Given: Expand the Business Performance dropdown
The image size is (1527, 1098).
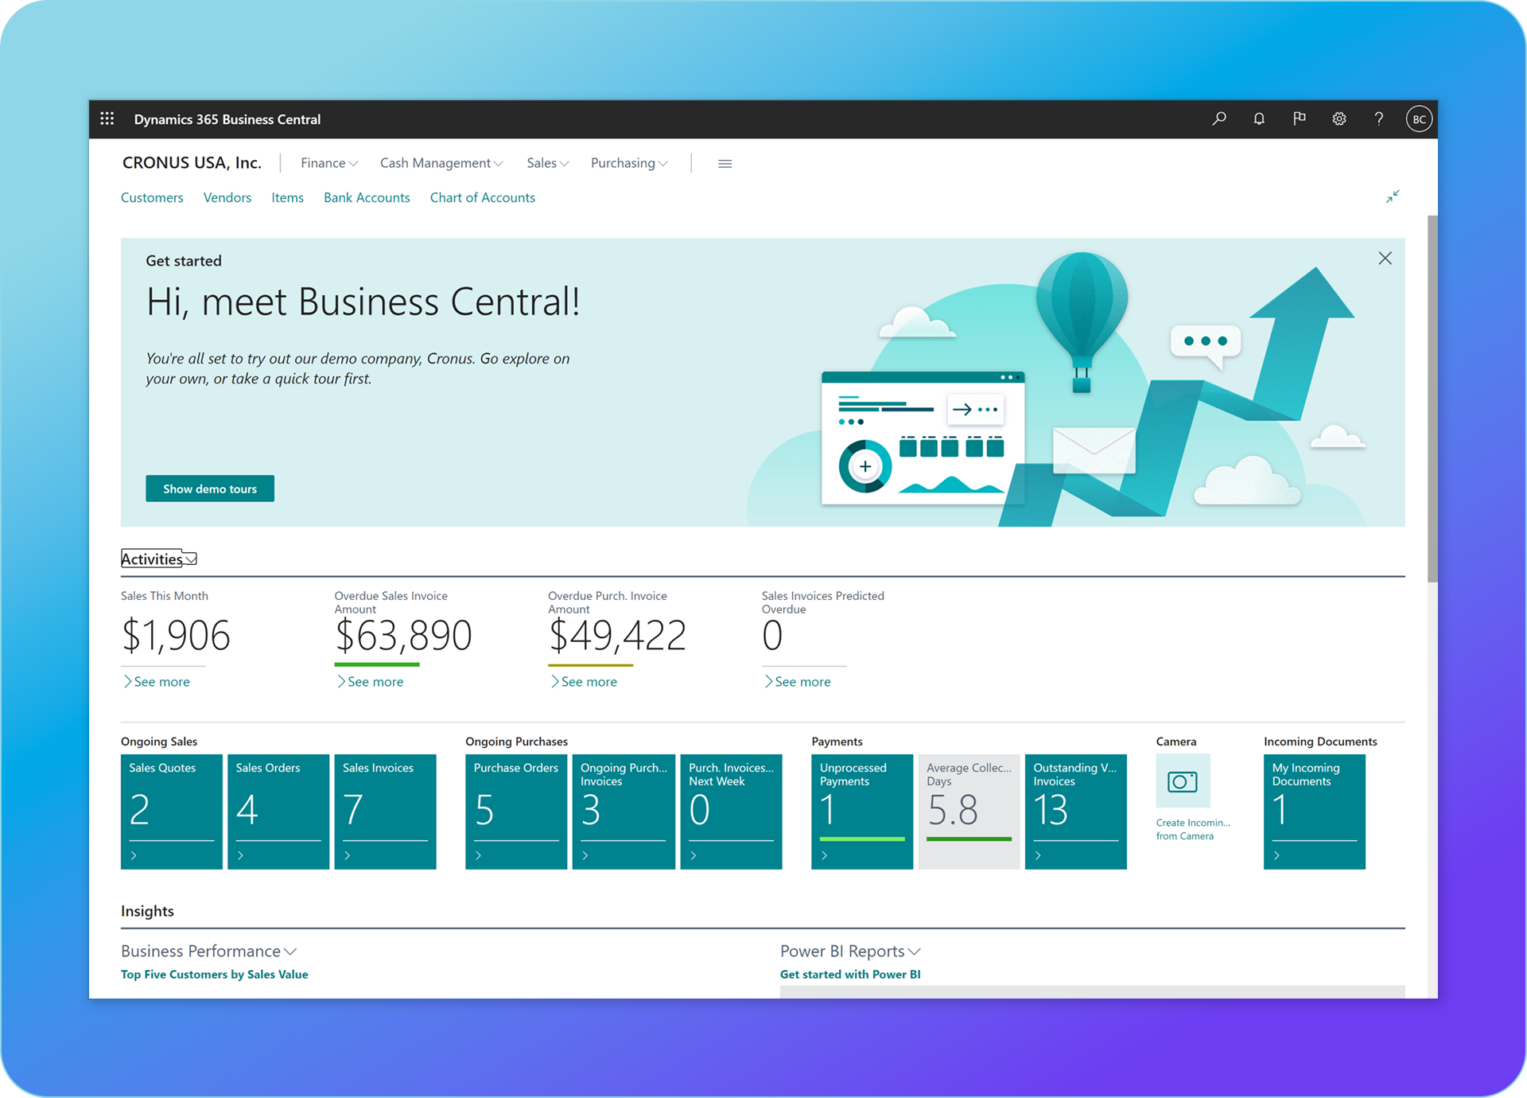Looking at the screenshot, I should pos(290,952).
